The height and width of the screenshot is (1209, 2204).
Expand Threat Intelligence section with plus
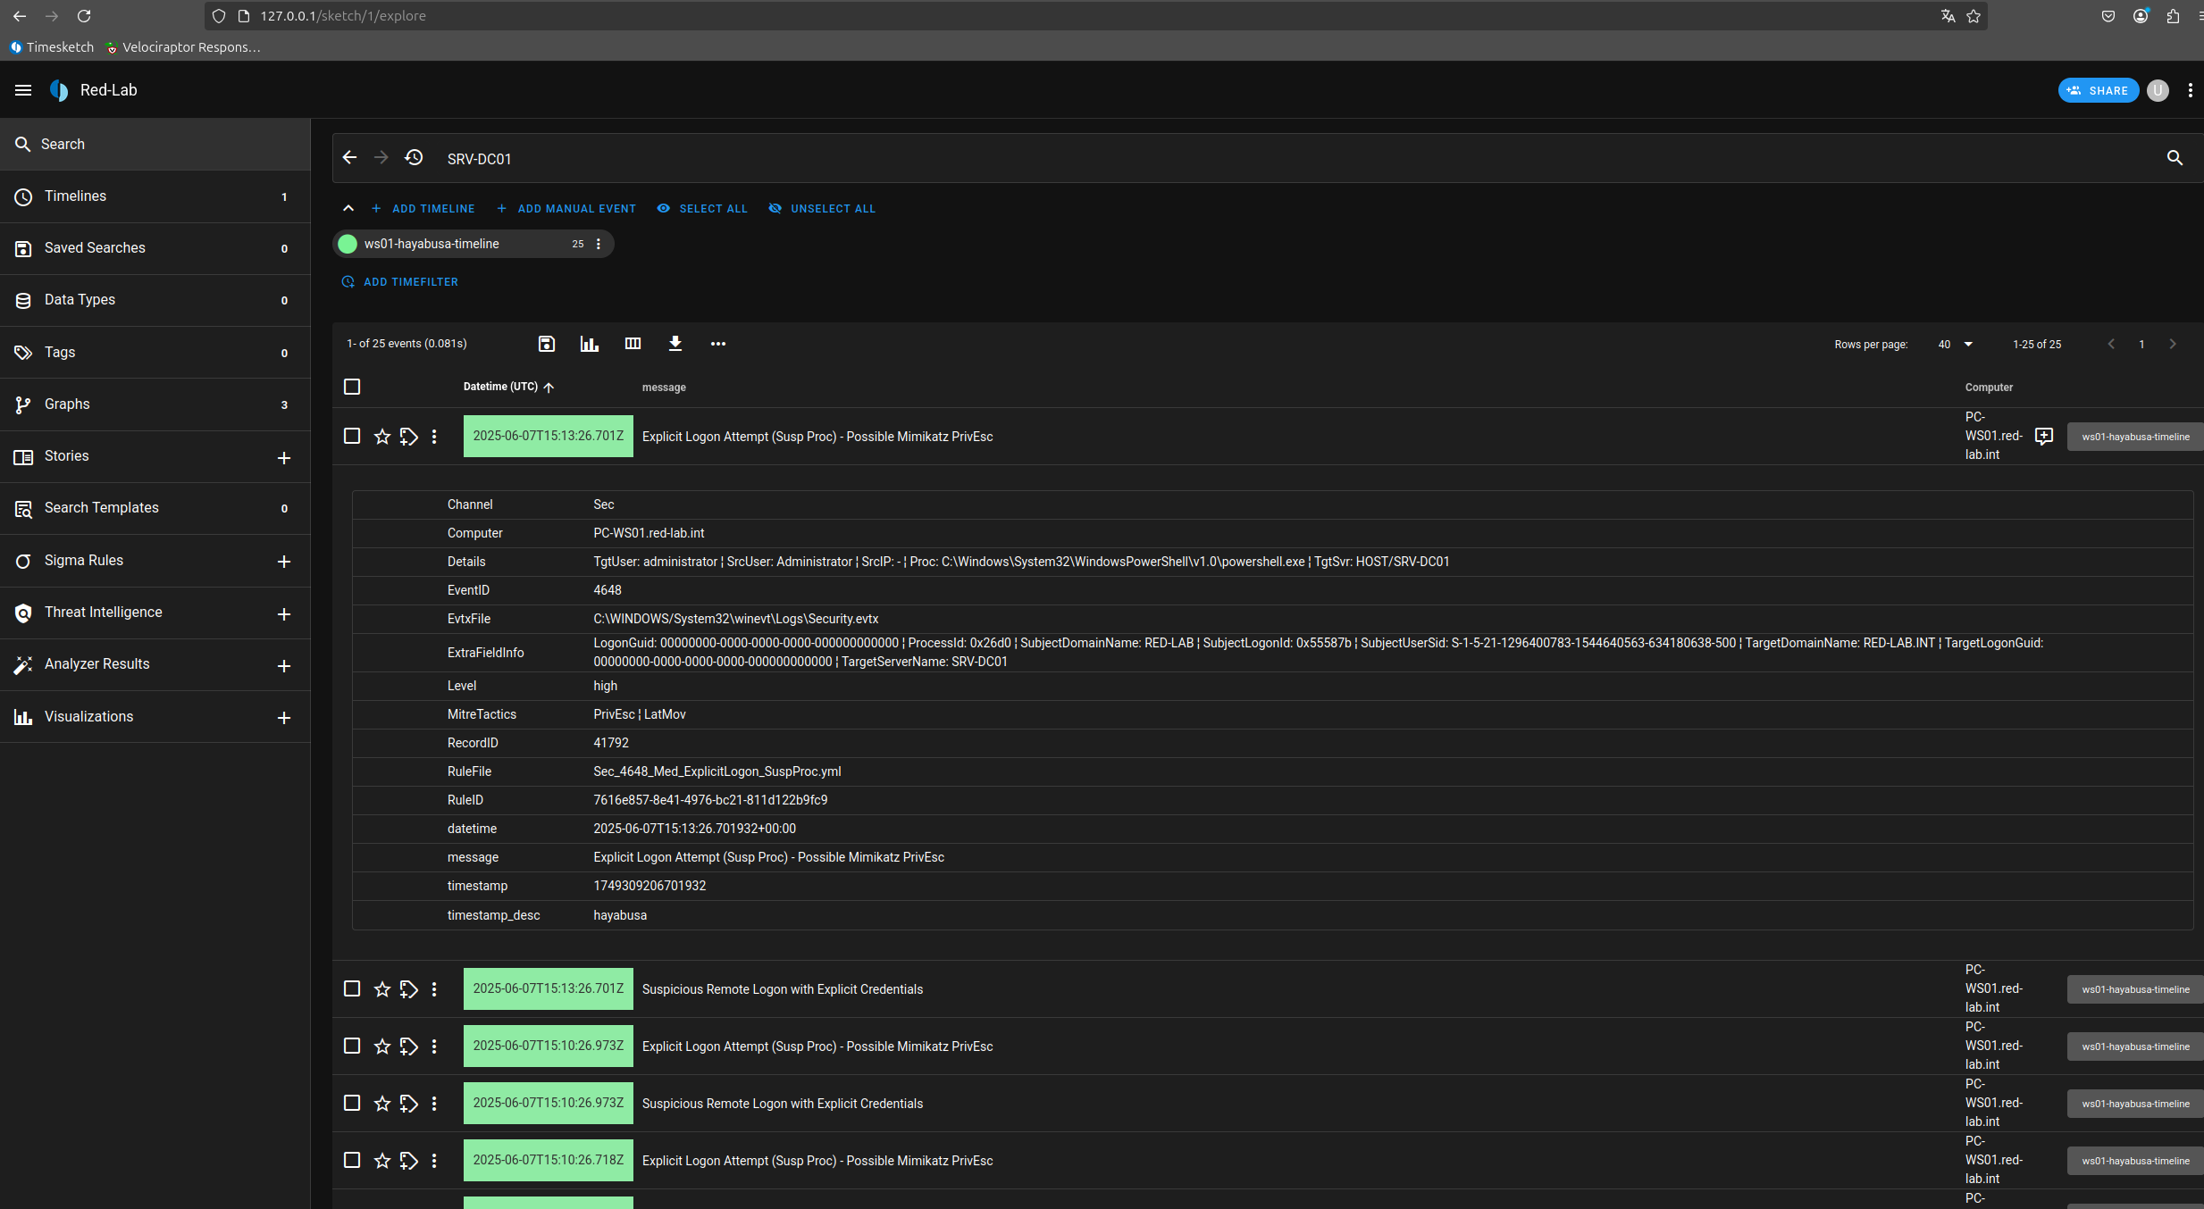[284, 614]
